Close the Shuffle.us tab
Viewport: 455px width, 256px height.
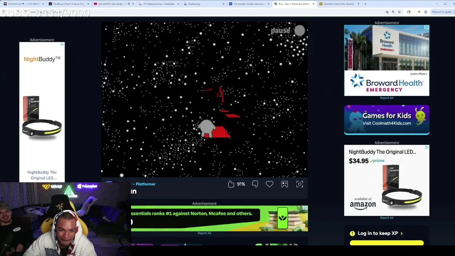click(x=88, y=4)
